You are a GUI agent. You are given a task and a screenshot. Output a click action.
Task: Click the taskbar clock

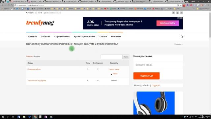[x=202, y=117]
